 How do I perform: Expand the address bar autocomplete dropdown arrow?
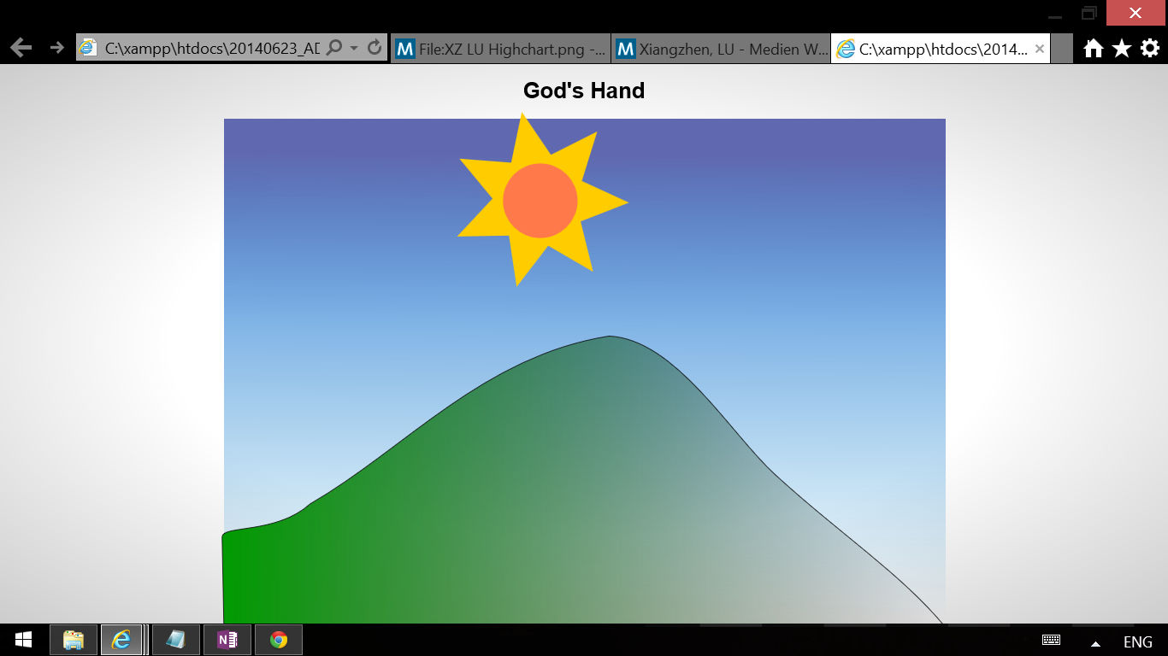tap(354, 48)
